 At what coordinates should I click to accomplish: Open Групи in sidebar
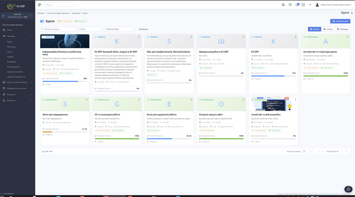9,52
